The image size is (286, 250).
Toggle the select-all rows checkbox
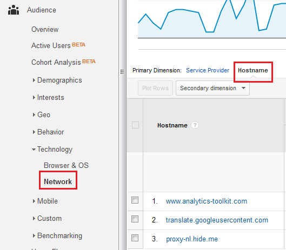[x=135, y=125]
